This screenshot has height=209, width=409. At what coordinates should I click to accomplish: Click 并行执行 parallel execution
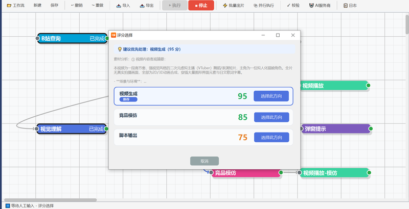[264, 5]
